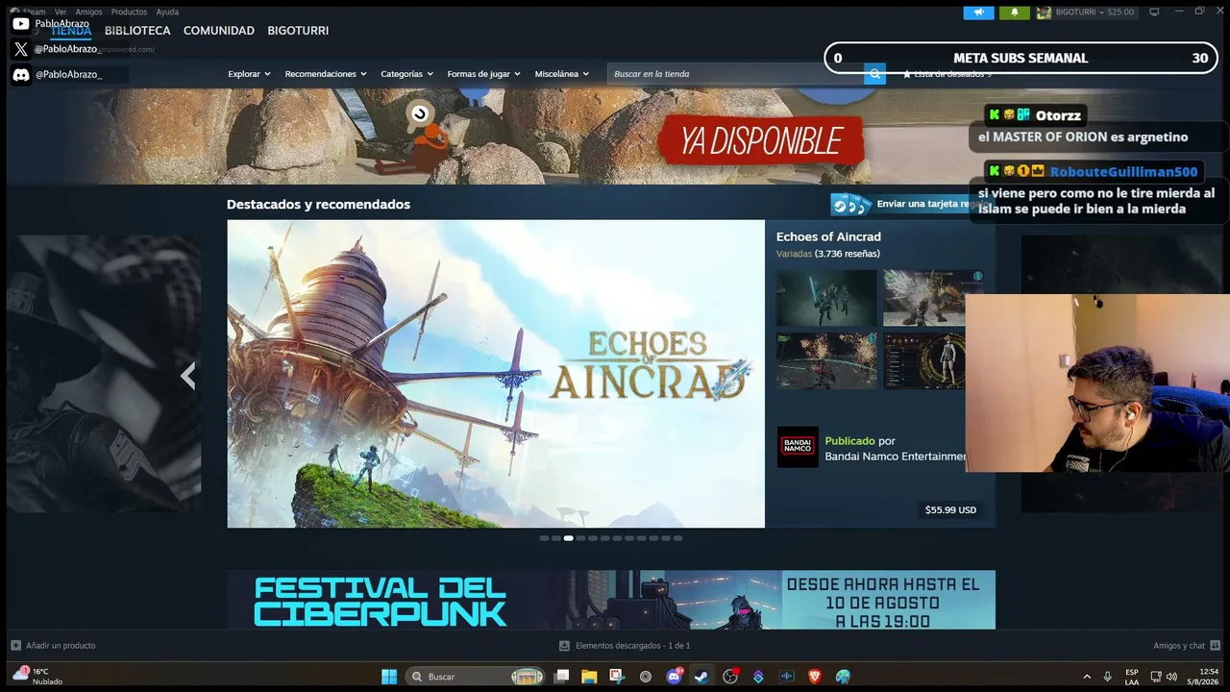Click the Añadir un producto link
This screenshot has height=692, width=1230.
coord(61,646)
